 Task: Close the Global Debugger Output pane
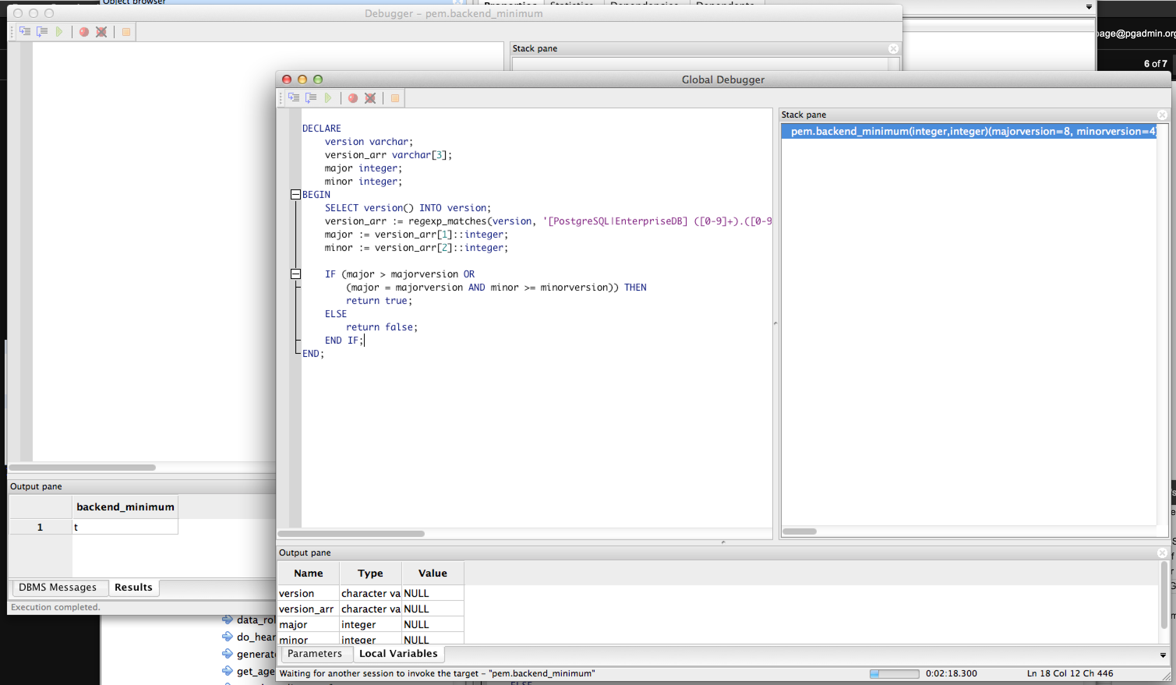pos(1162,553)
